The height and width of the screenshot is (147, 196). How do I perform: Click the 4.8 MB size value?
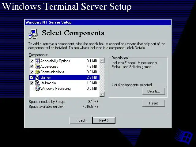pos(92,66)
